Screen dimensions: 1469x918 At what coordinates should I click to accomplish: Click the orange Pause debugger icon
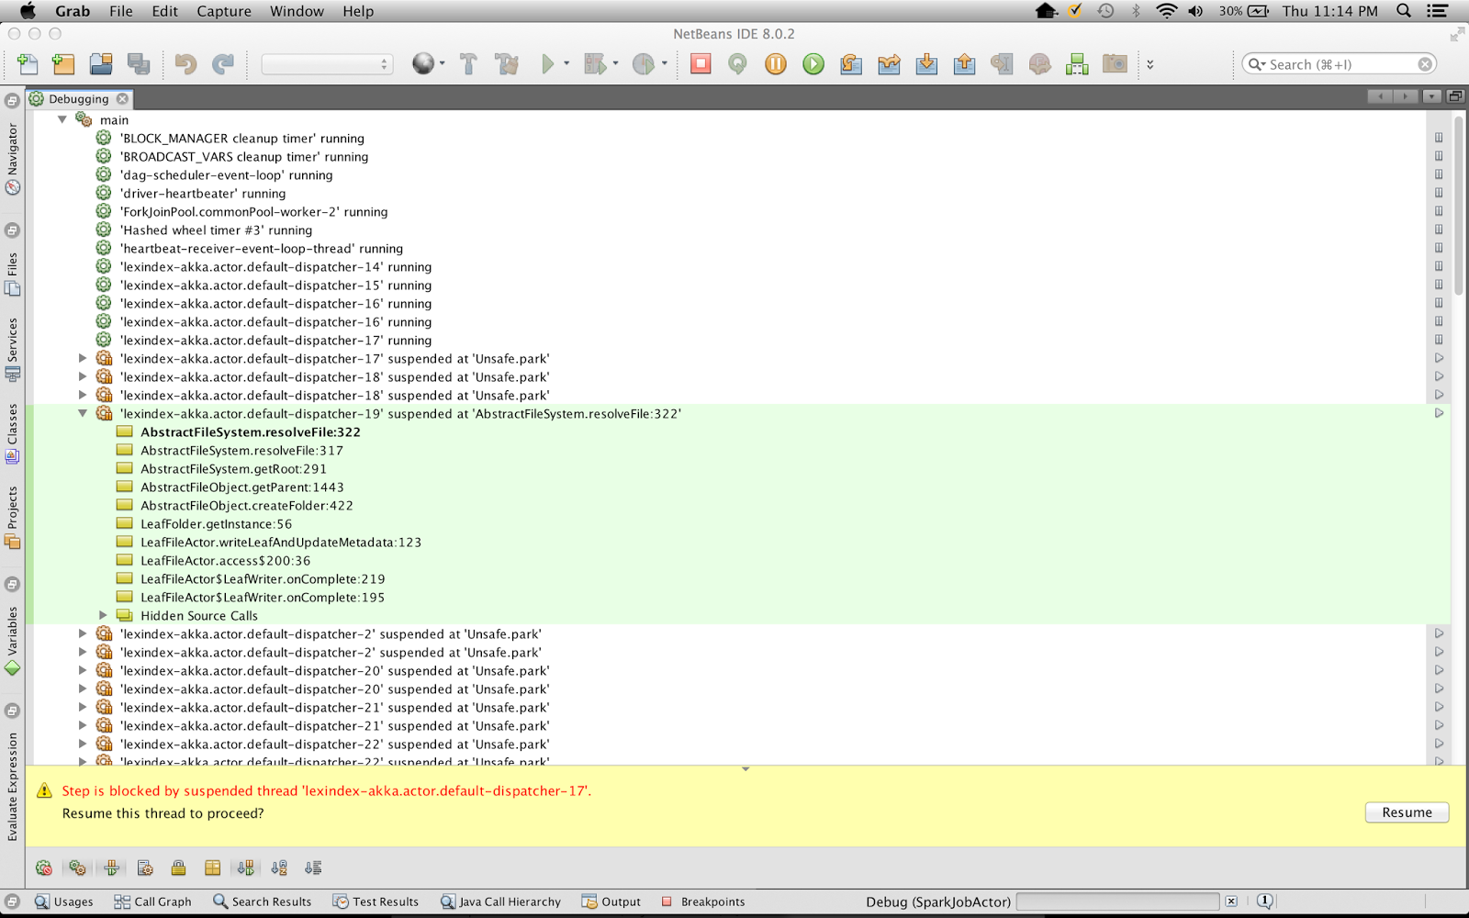[x=776, y=63]
